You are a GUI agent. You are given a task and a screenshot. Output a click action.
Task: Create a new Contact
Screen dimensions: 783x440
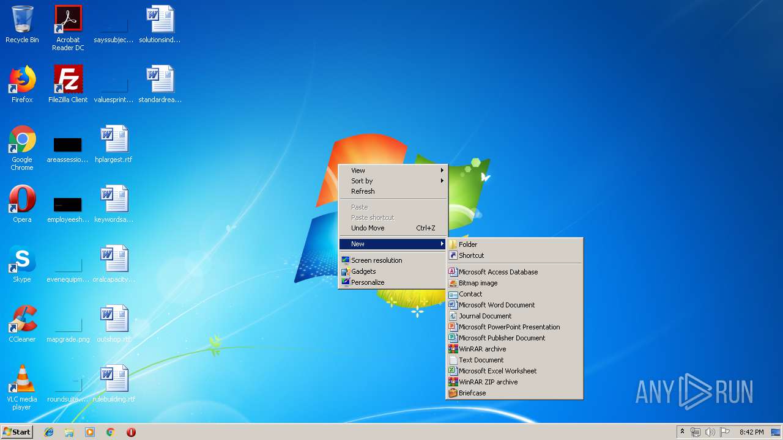tap(514, 294)
